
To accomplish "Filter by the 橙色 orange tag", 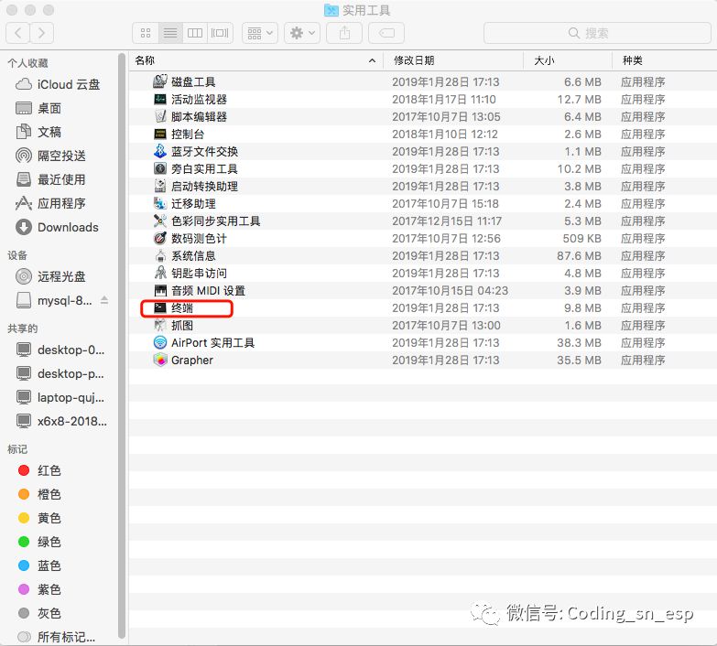I will tap(39, 494).
